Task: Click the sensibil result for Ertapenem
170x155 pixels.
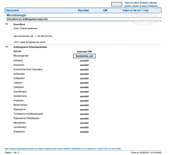Action: 84,132
